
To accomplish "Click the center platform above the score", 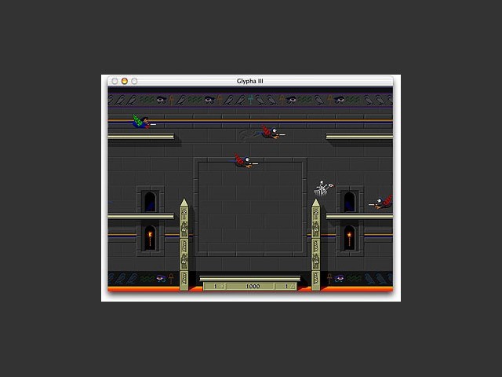I will click(250, 277).
